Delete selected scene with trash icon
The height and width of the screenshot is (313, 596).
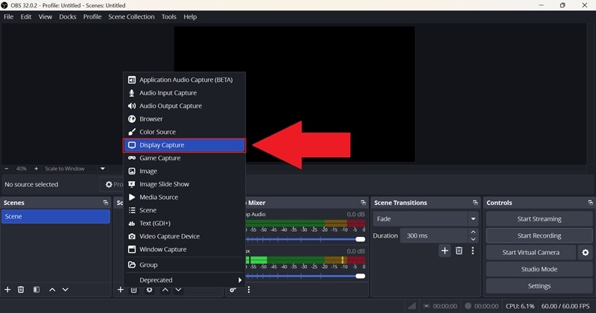(21, 290)
